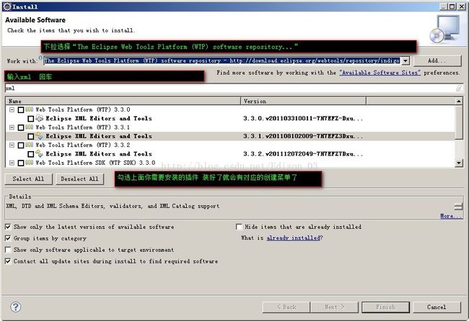Click feature icon of XML Editors version 3.3.2

[39, 154]
